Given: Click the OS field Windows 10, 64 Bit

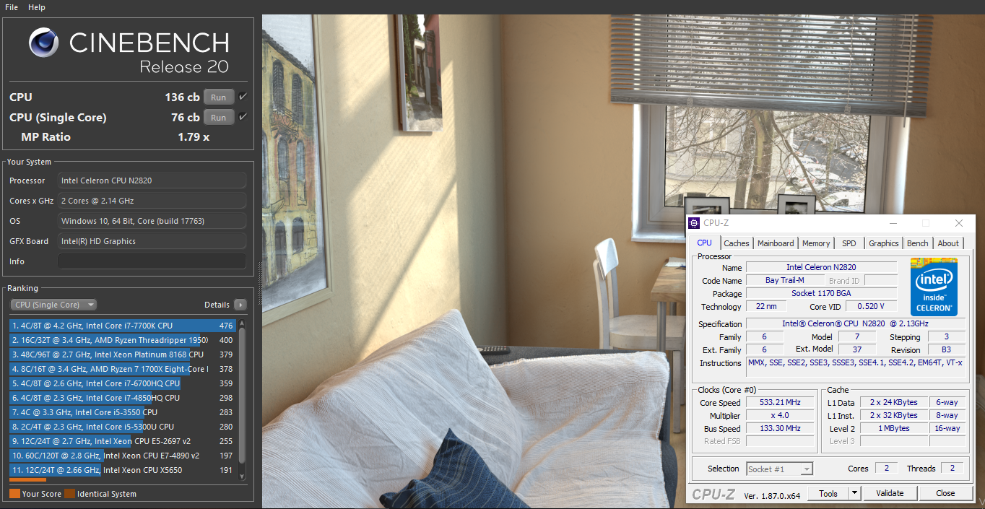Looking at the screenshot, I should pyautogui.click(x=152, y=221).
